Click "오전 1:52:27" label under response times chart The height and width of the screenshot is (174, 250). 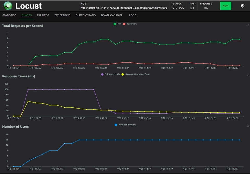tap(123, 118)
